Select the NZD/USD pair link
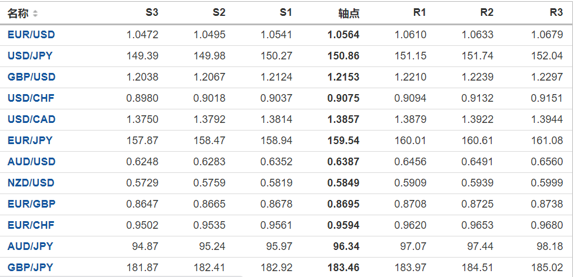Viewport: 574px width, 277px height. (x=31, y=183)
